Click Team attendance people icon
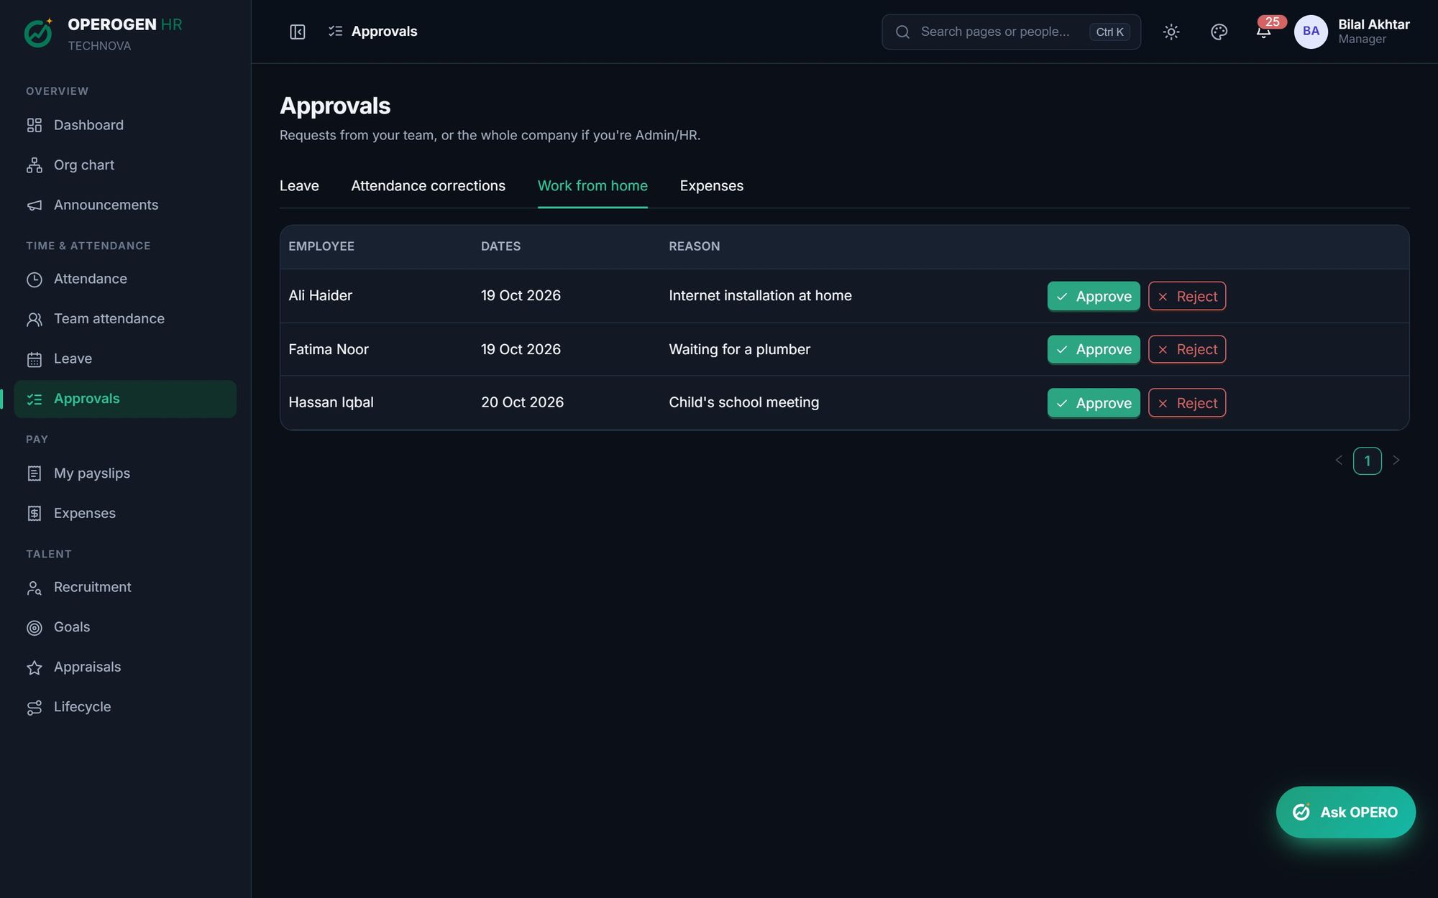The width and height of the screenshot is (1438, 898). click(x=35, y=319)
